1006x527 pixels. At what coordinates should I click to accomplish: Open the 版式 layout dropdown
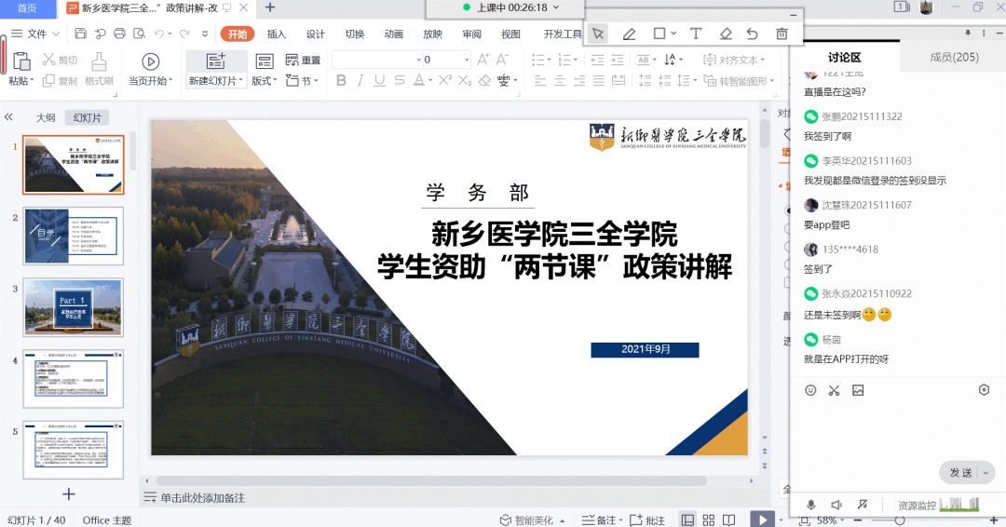pyautogui.click(x=265, y=81)
